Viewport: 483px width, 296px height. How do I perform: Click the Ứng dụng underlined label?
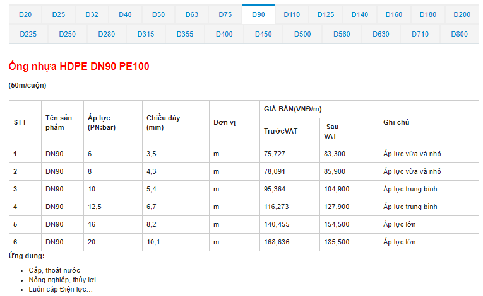tap(27, 256)
